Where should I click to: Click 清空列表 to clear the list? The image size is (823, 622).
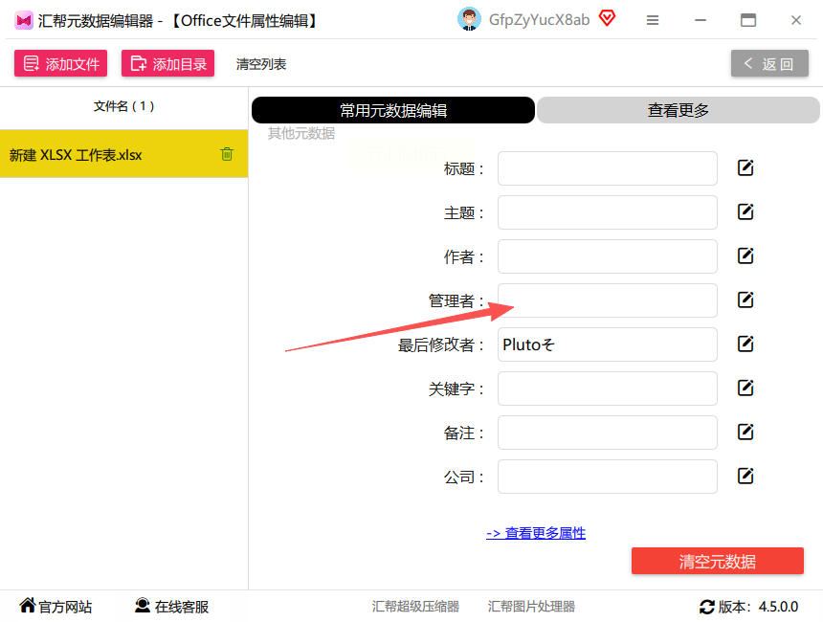pyautogui.click(x=261, y=64)
